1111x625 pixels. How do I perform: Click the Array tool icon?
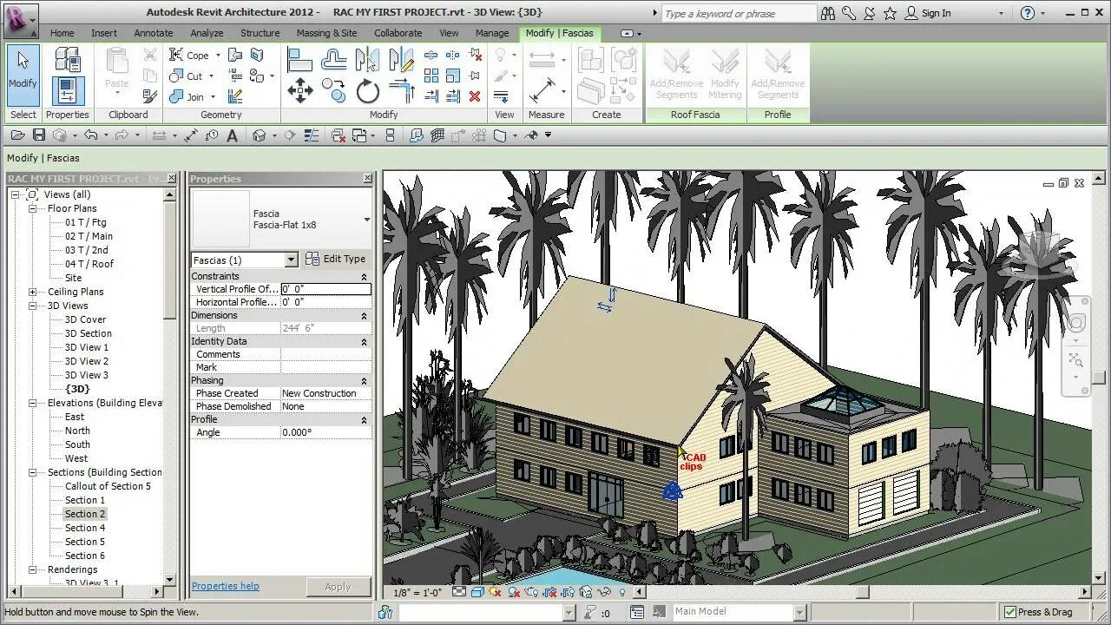(431, 76)
